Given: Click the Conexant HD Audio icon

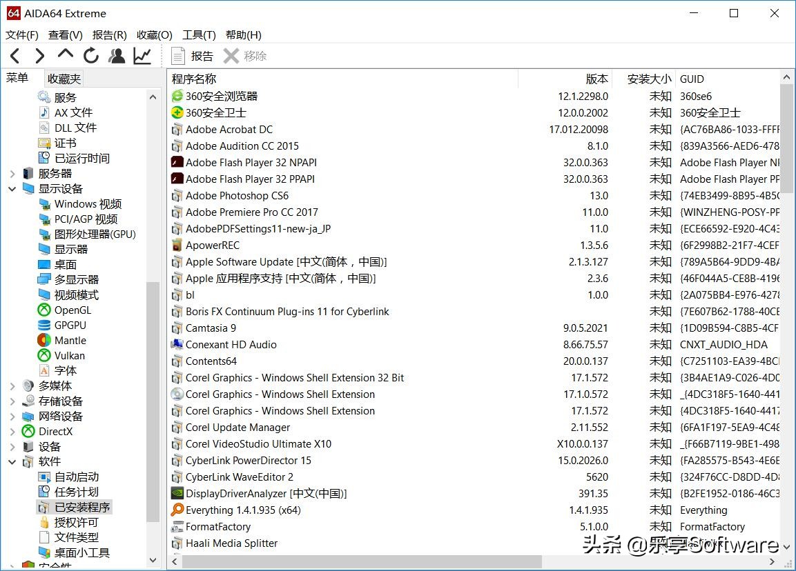Looking at the screenshot, I should click(x=177, y=344).
